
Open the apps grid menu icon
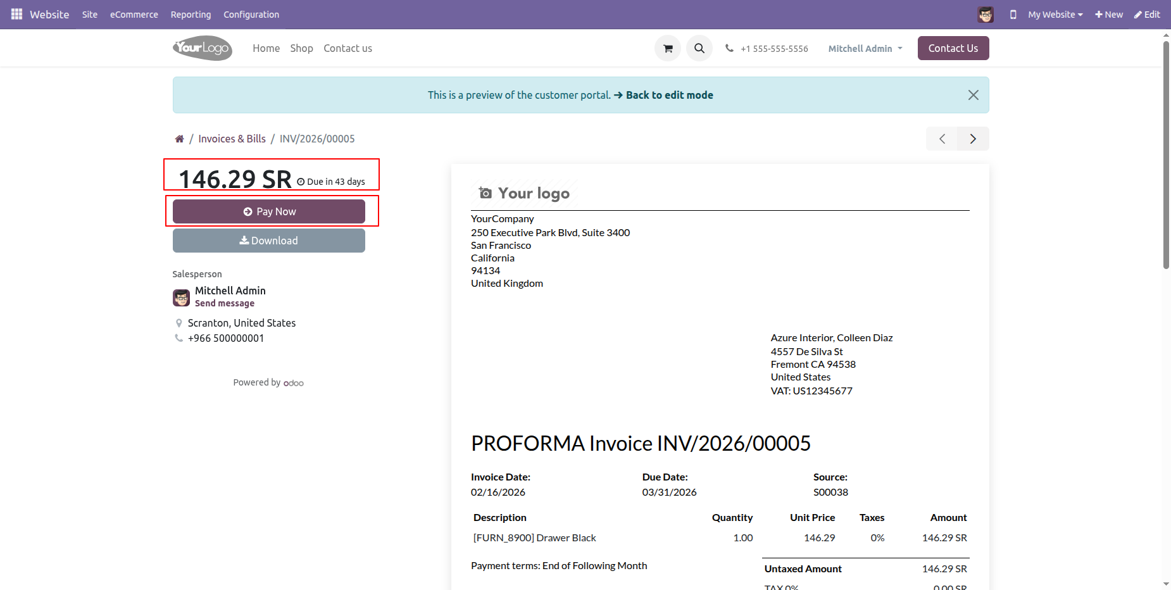16,14
